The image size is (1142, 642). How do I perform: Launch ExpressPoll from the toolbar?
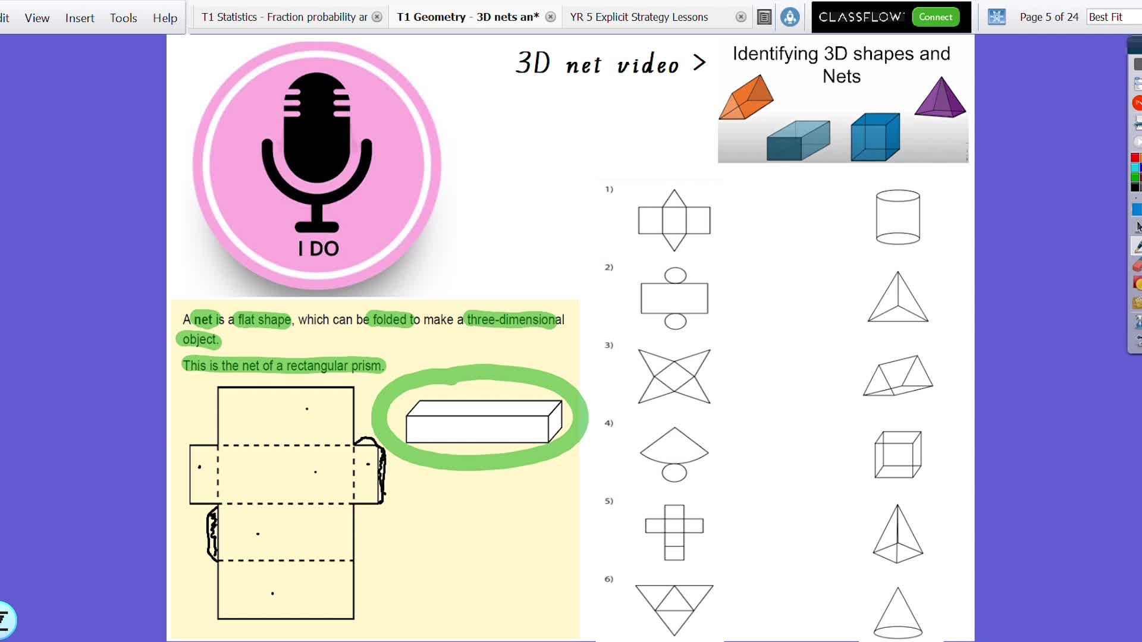point(1135,101)
